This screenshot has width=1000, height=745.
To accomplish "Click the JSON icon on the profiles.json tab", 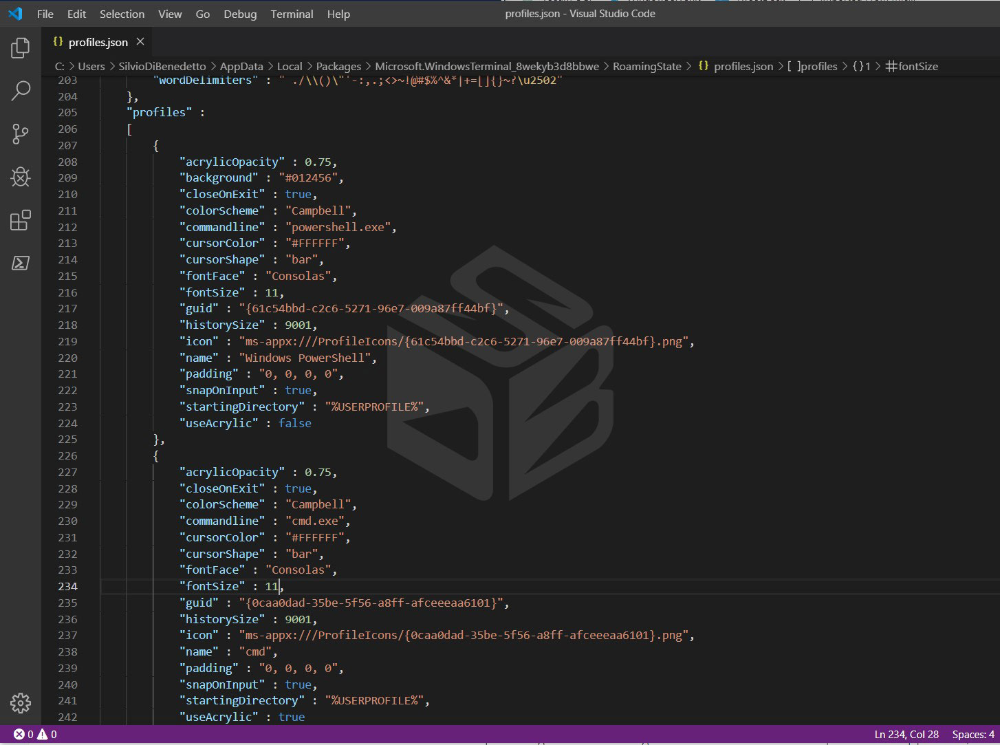I will pyautogui.click(x=58, y=42).
